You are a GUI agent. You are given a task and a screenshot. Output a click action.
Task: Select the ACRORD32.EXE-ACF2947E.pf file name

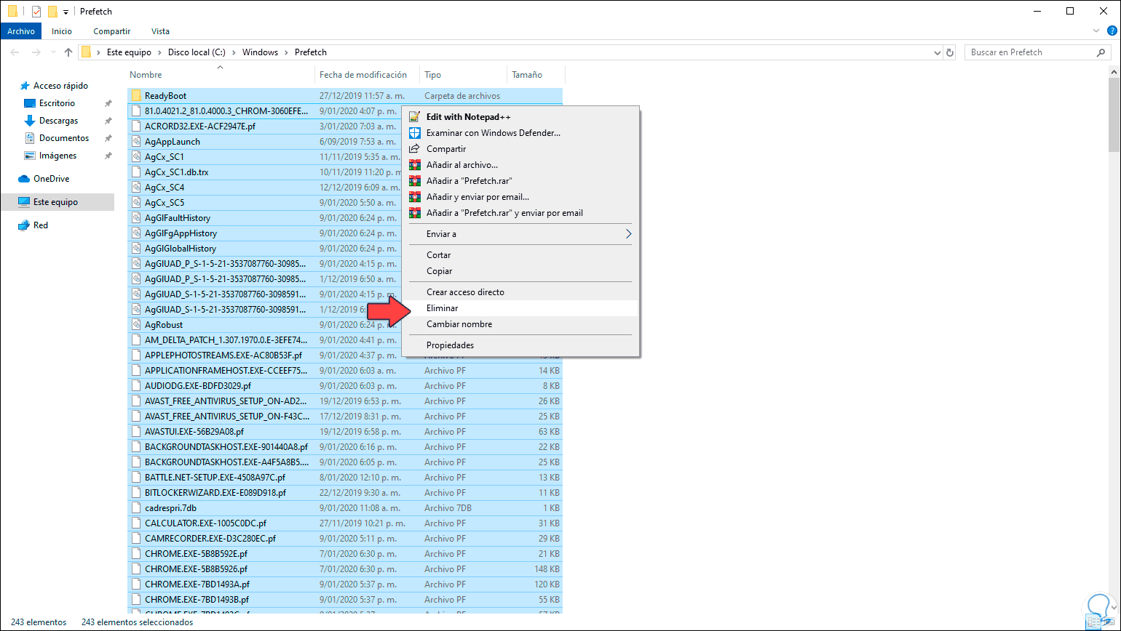click(200, 126)
